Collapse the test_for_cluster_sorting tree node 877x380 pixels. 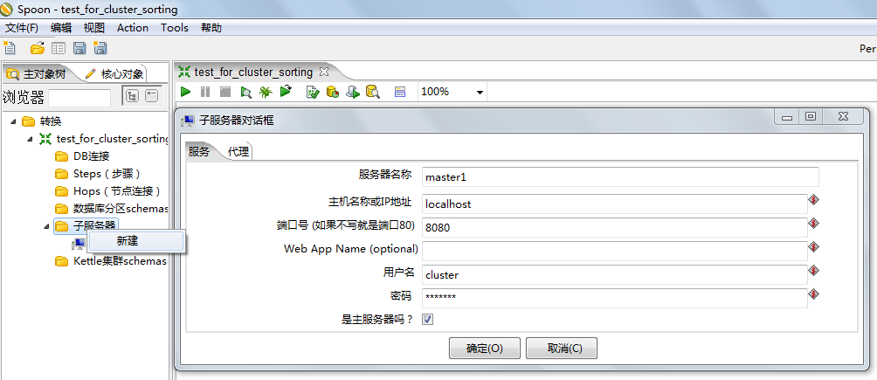coord(31,139)
